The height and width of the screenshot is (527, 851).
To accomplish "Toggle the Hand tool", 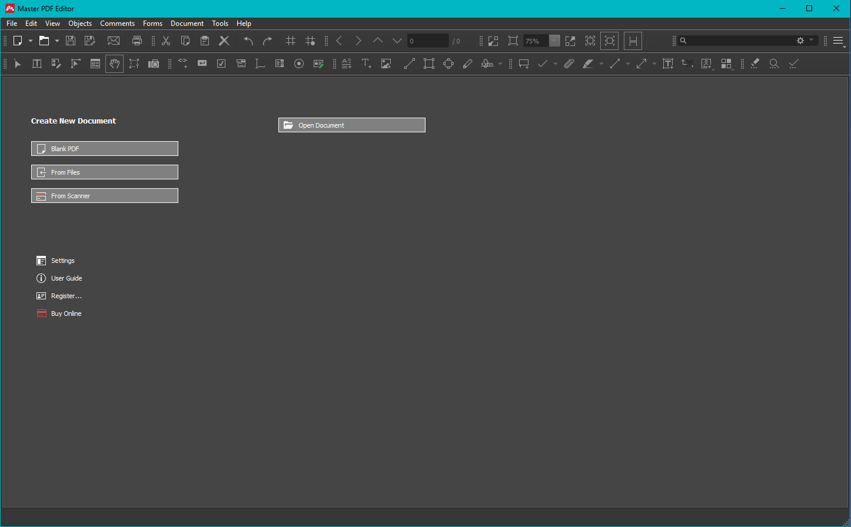I will [115, 64].
